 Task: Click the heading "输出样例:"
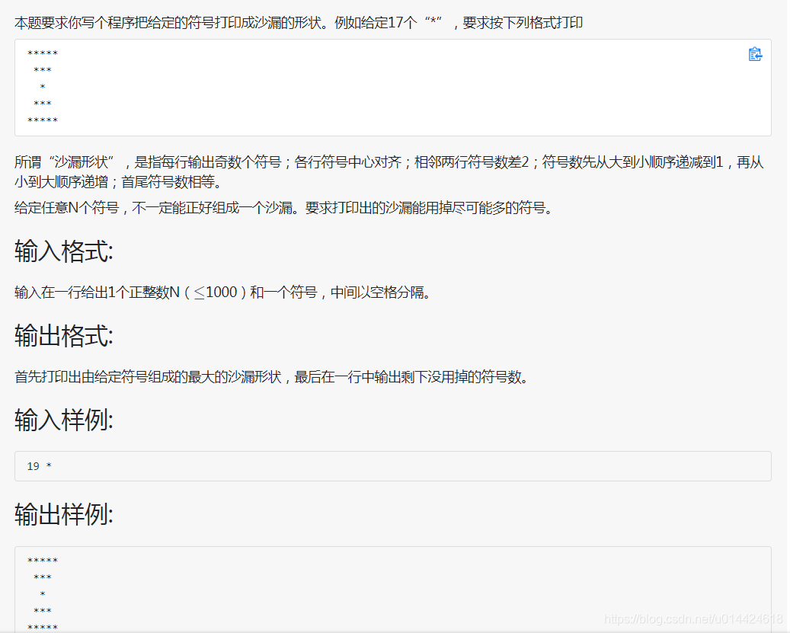[x=64, y=515]
